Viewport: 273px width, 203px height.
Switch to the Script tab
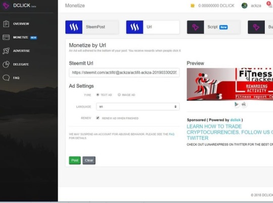tap(214, 27)
